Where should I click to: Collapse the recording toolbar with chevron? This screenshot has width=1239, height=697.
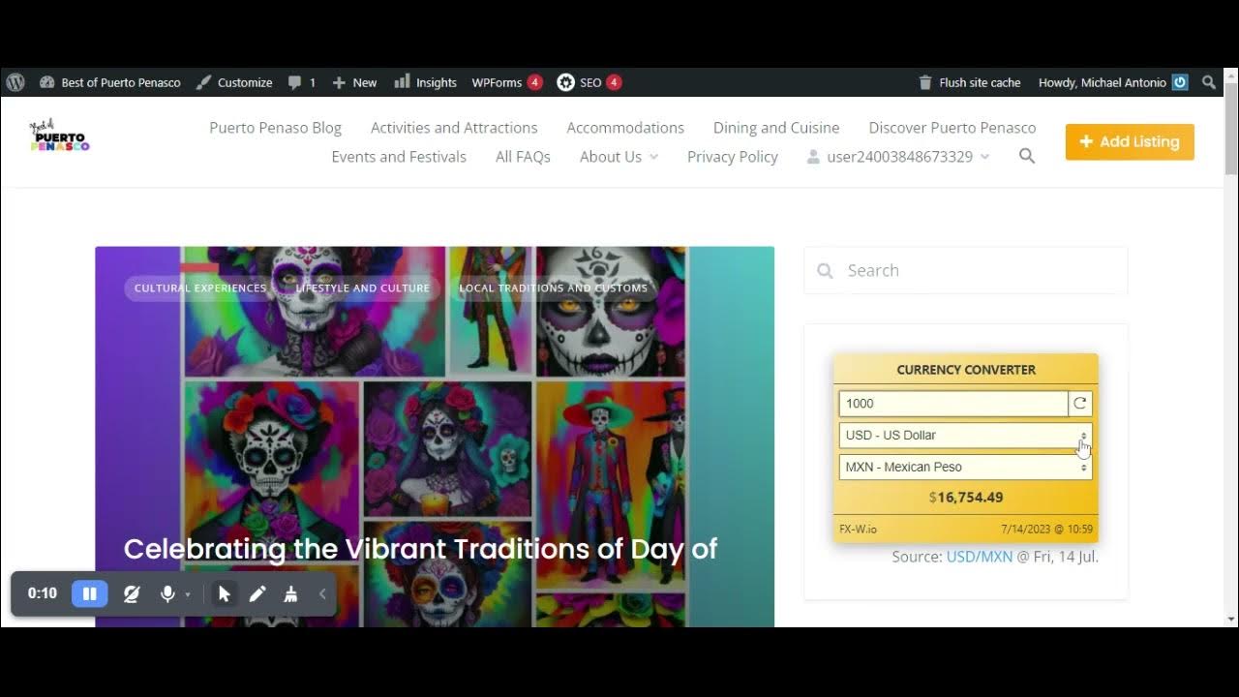pyautogui.click(x=322, y=593)
